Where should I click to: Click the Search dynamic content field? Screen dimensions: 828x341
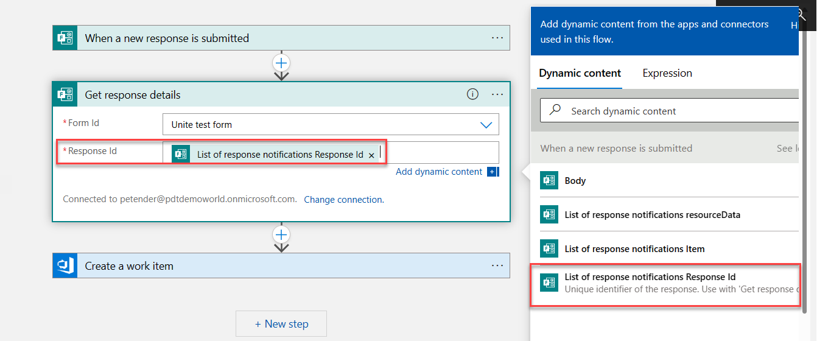tap(670, 111)
